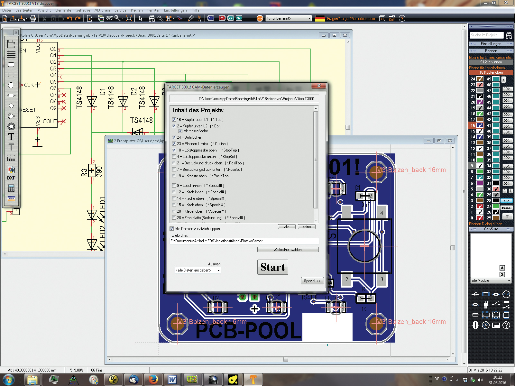Screen dimensions: 515x386
Task: Click the Zielordner wählen button
Action: point(288,250)
